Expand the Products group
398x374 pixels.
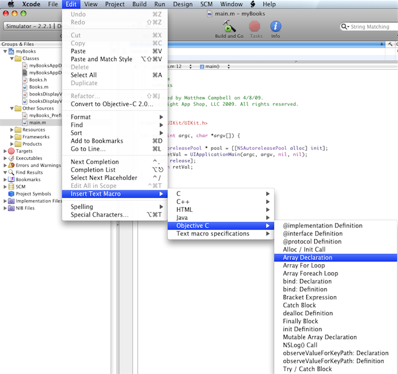coord(12,144)
